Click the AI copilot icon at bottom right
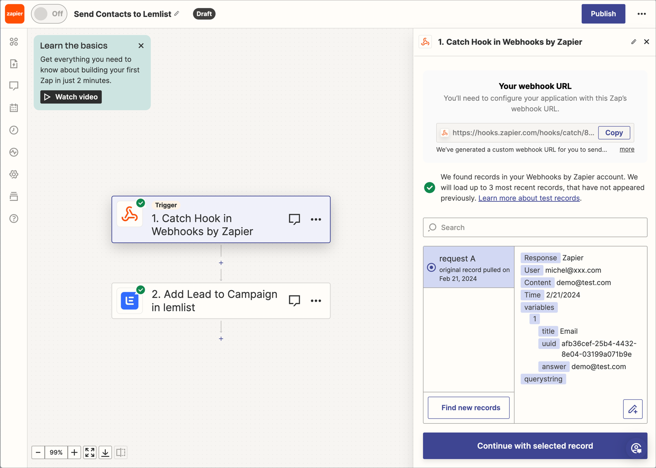Image resolution: width=656 pixels, height=468 pixels. pyautogui.click(x=637, y=448)
